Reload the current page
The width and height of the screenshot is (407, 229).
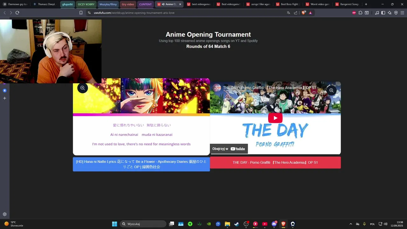(x=17, y=13)
